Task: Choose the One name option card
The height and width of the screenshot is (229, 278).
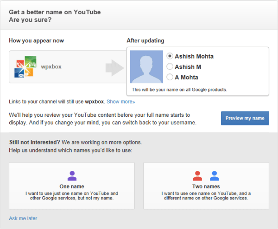Action: [72, 186]
